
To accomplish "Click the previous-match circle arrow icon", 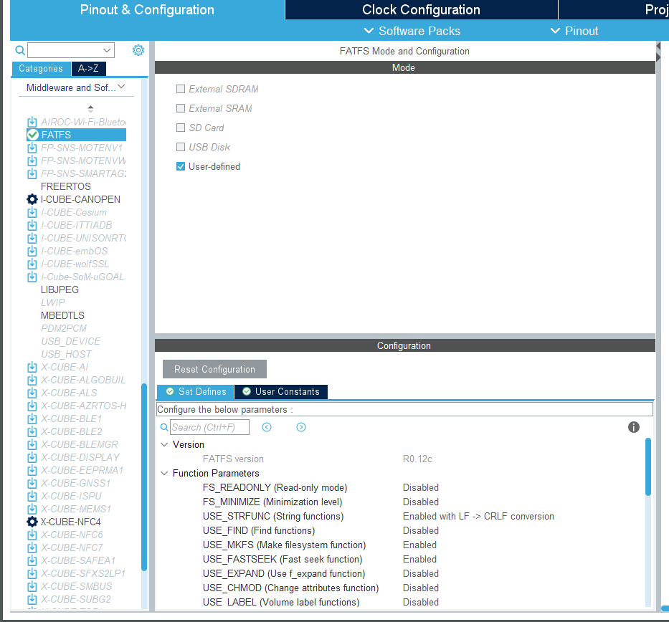I will pyautogui.click(x=267, y=427).
